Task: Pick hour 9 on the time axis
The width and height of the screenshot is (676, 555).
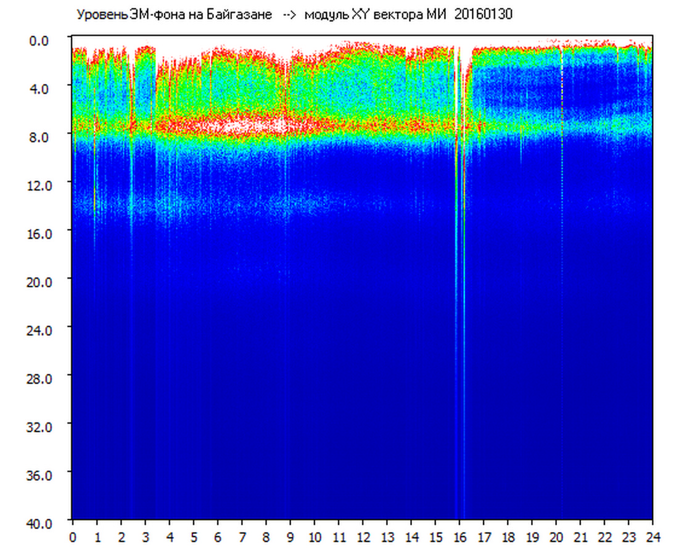Action: (x=291, y=537)
